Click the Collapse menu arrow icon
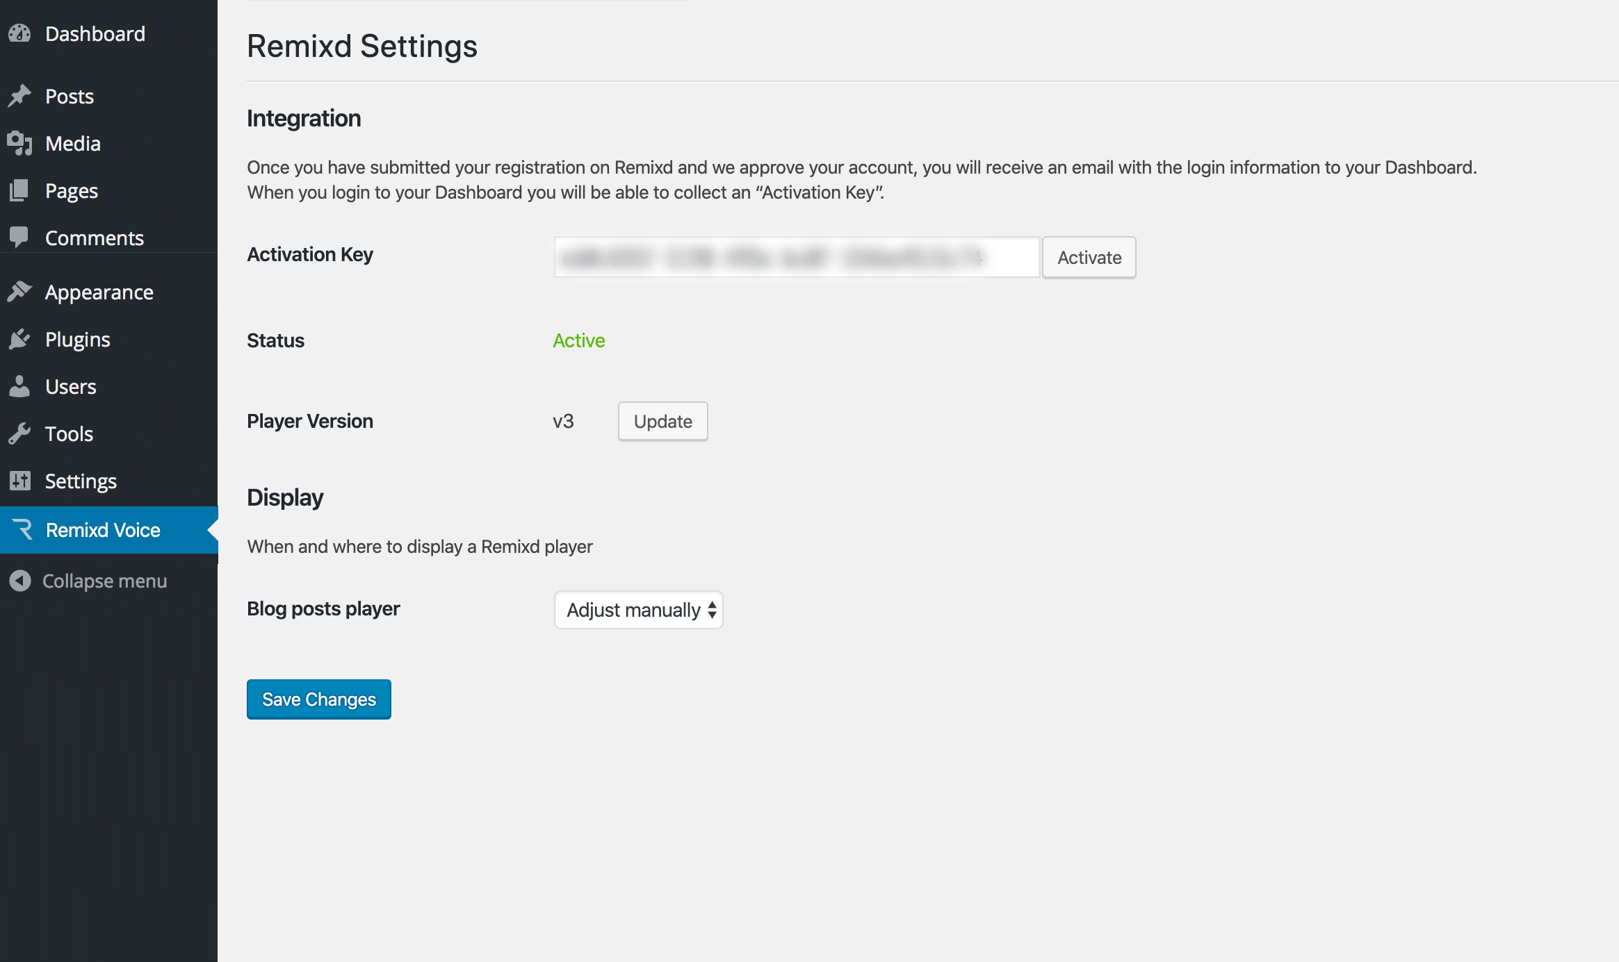 click(20, 581)
